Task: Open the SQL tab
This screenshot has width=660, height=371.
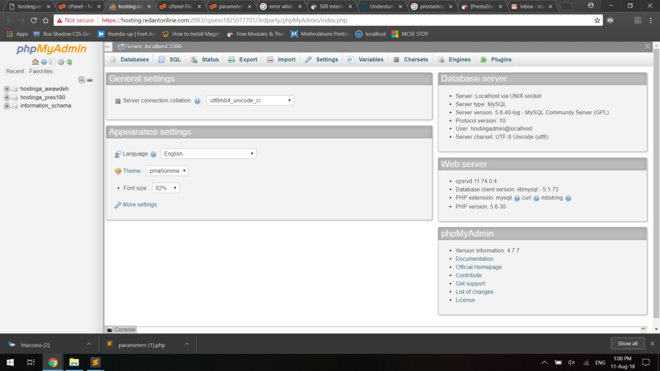Action: (170, 59)
